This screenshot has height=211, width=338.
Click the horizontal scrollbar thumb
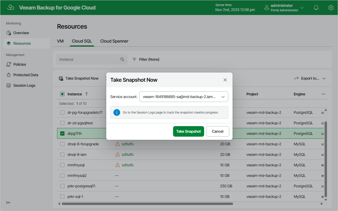pyautogui.click(x=147, y=204)
